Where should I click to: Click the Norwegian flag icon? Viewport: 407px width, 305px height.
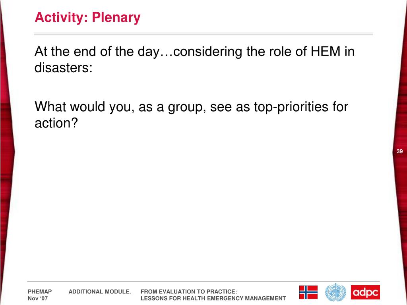(308, 292)
